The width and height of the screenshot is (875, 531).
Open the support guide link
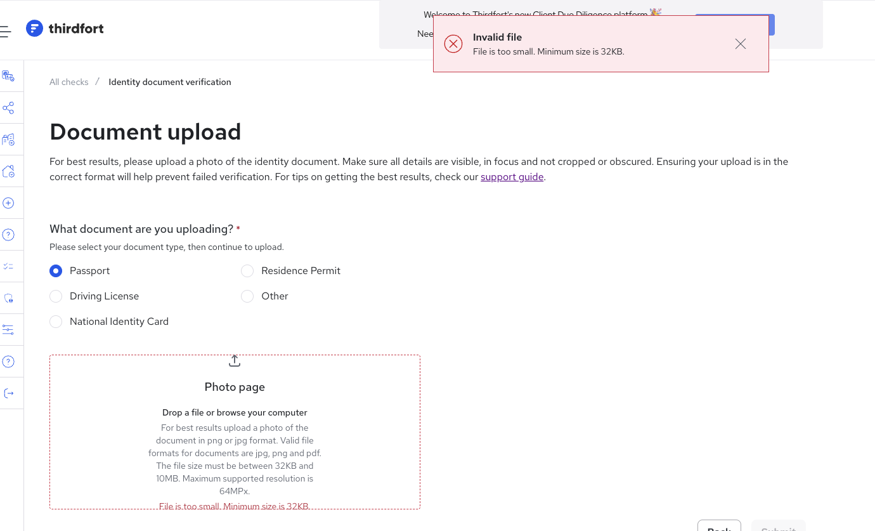(512, 177)
